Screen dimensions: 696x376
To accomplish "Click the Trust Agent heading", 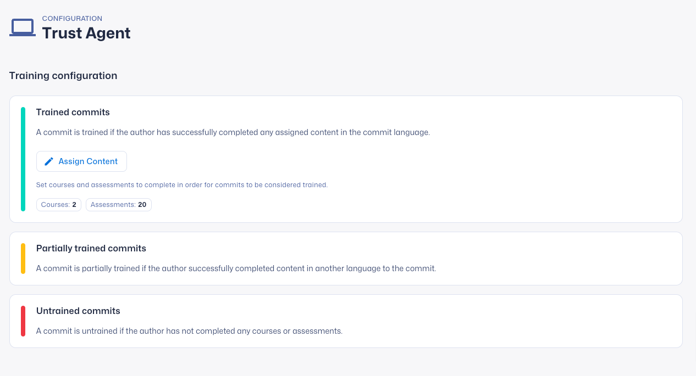I will pyautogui.click(x=86, y=33).
